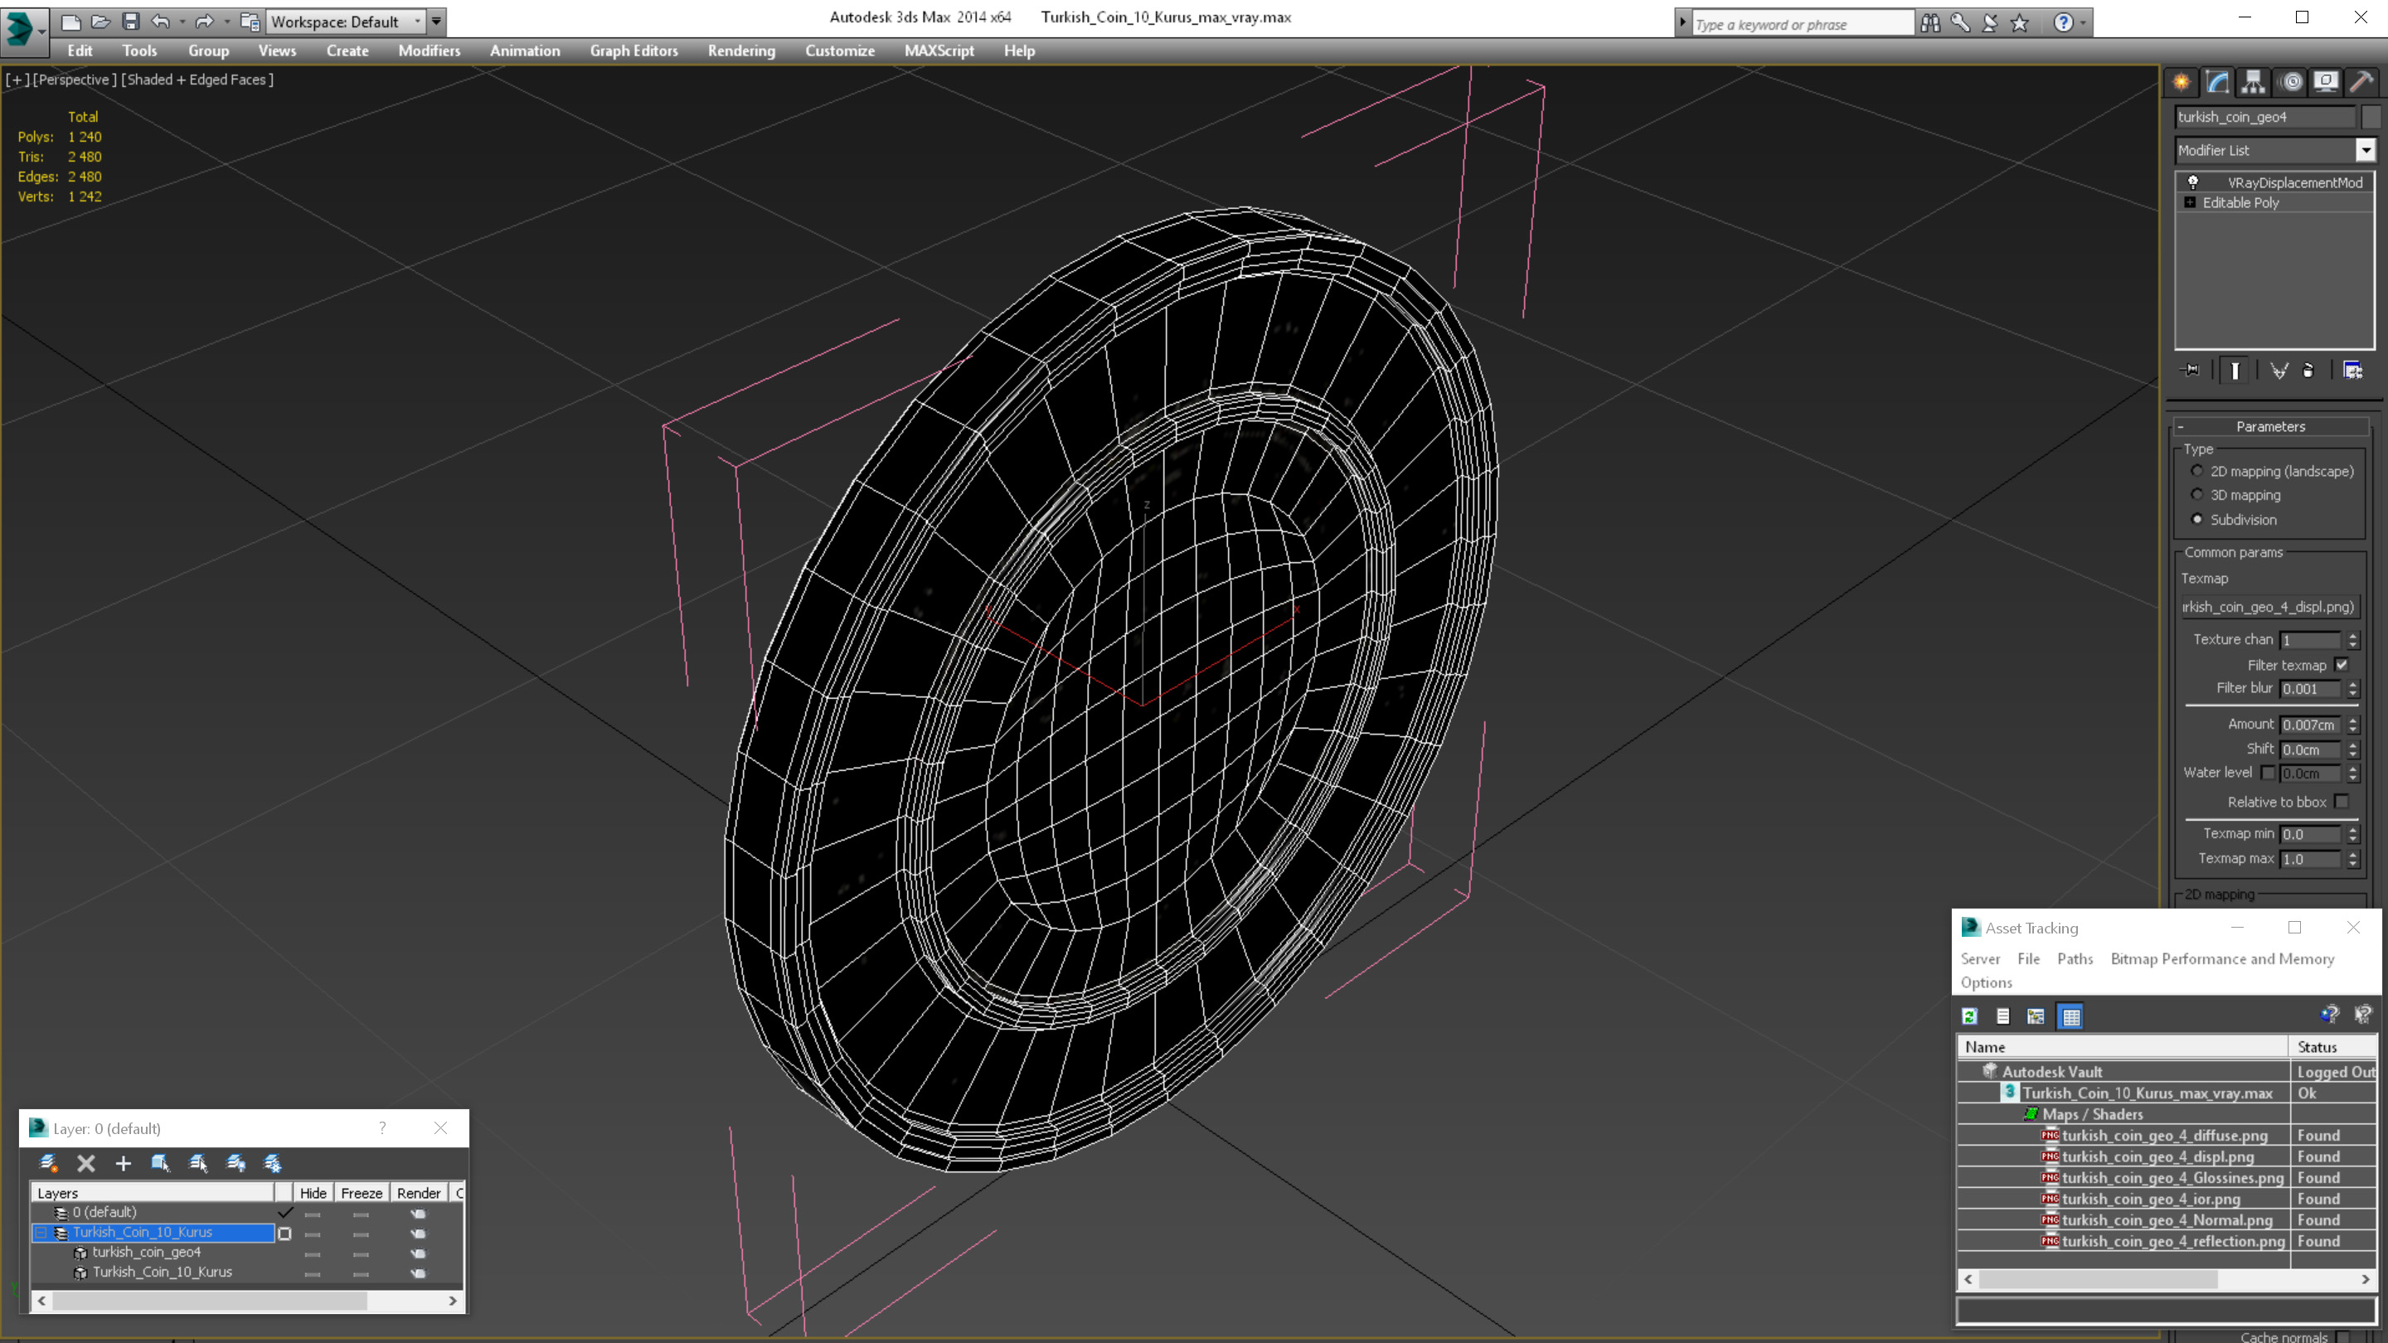Image resolution: width=2388 pixels, height=1343 pixels.
Task: Expand the Parameters rollout section
Action: tap(2270, 424)
